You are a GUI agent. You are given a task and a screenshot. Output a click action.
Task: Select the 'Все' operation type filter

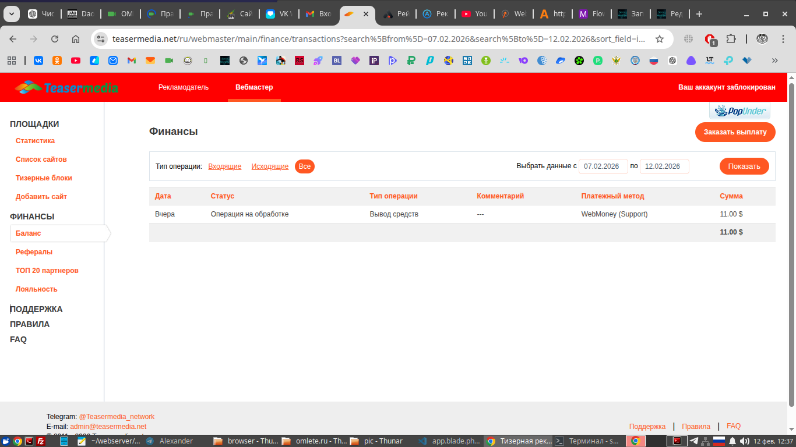(x=304, y=166)
